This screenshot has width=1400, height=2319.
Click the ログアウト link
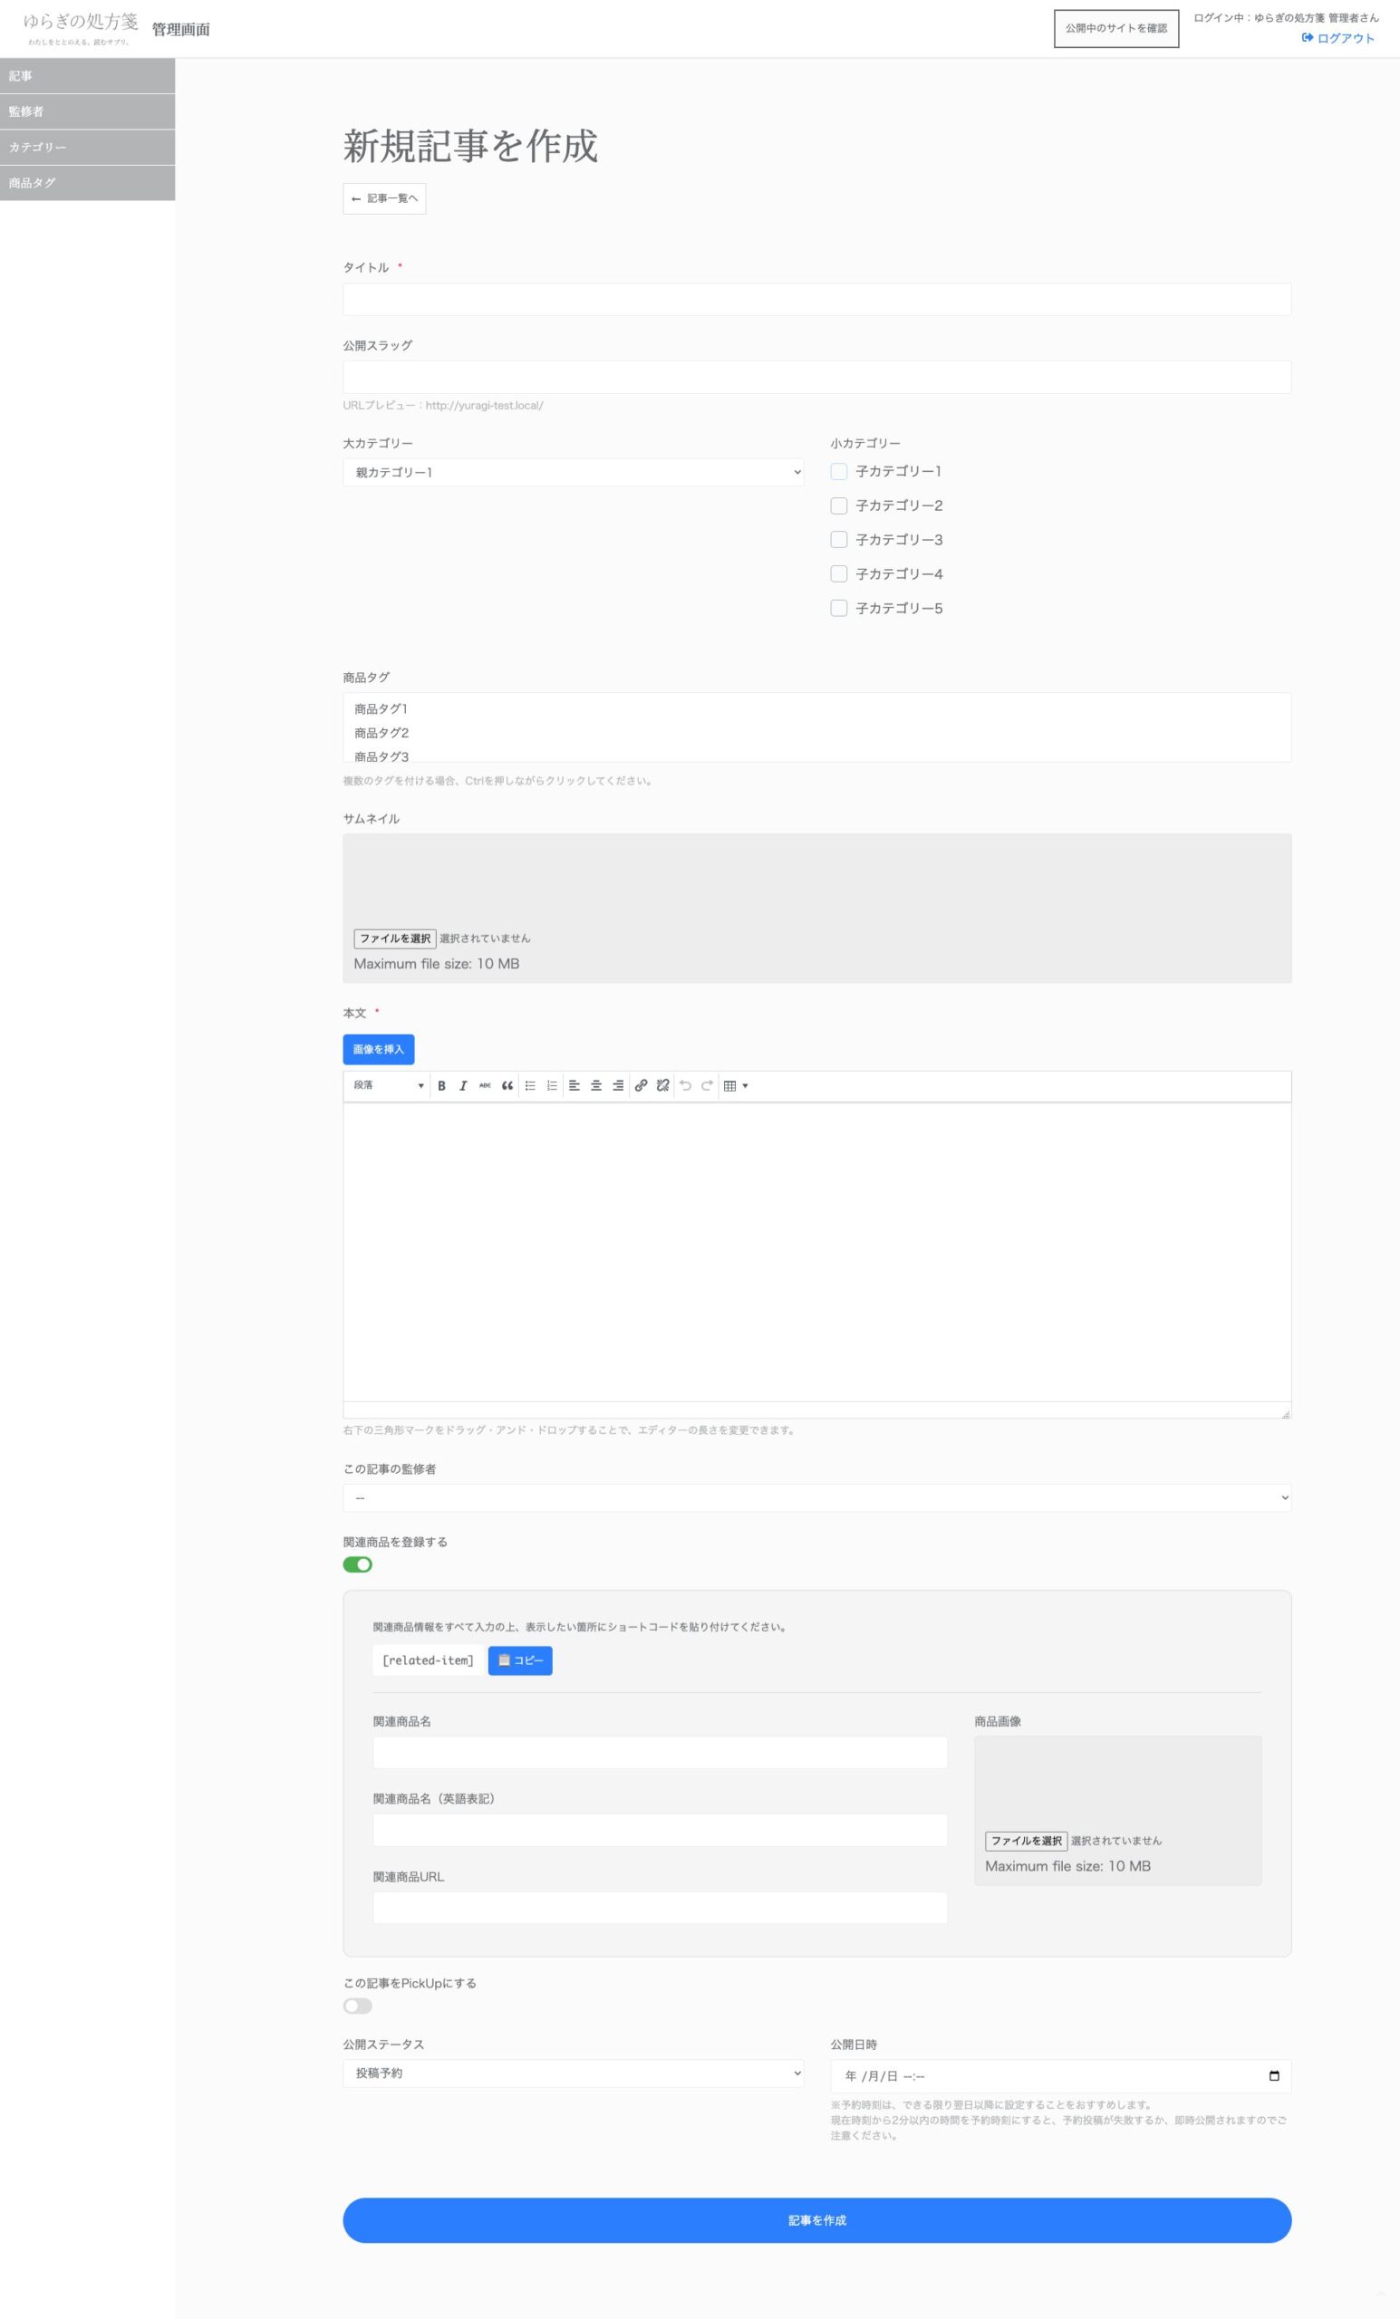point(1337,39)
